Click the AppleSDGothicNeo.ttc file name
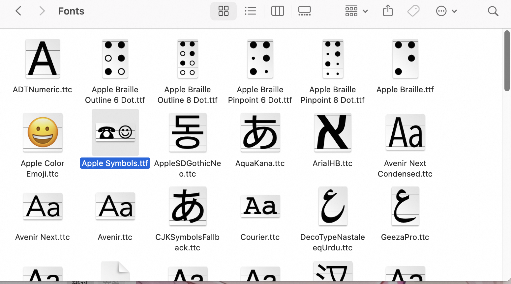This screenshot has height=284, width=511. click(x=188, y=169)
